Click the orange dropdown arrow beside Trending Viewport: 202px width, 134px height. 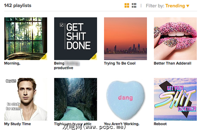point(188,6)
